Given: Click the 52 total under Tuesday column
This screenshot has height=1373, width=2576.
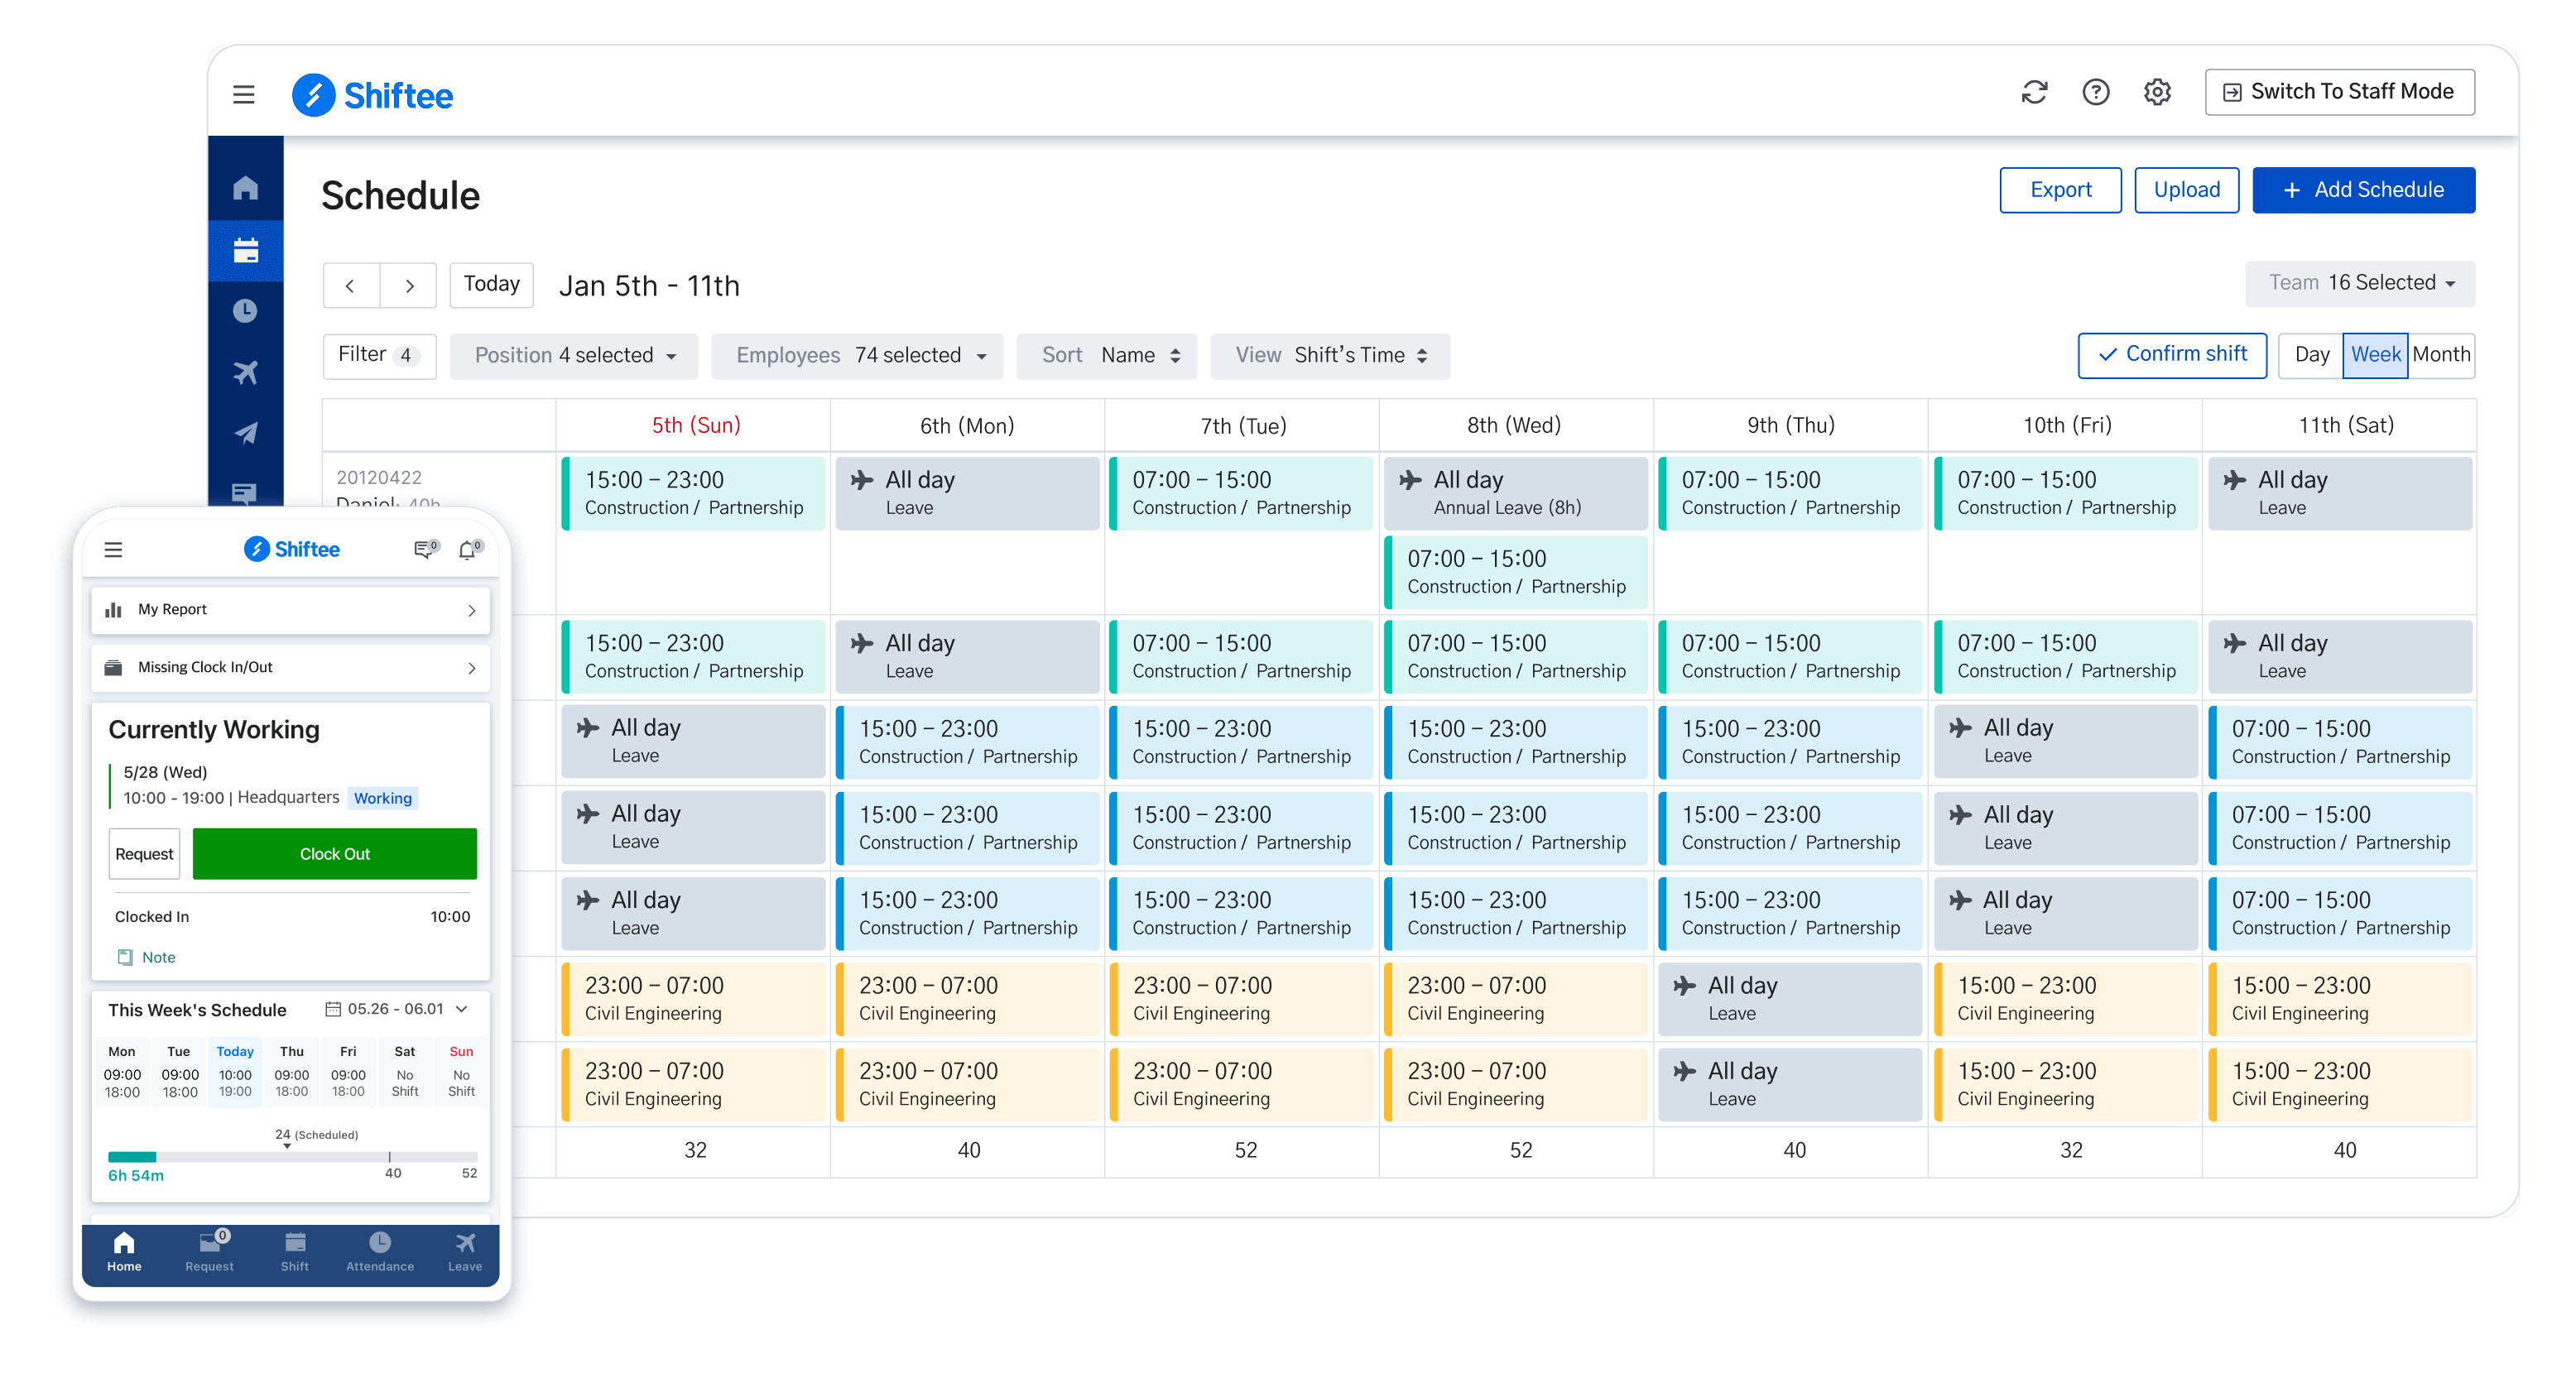Looking at the screenshot, I should point(1245,1151).
